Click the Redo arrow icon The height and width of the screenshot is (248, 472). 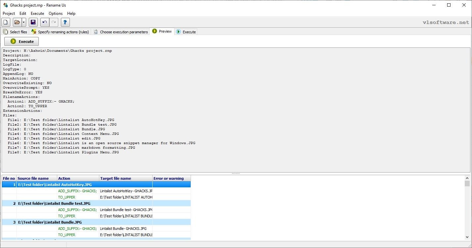54,22
